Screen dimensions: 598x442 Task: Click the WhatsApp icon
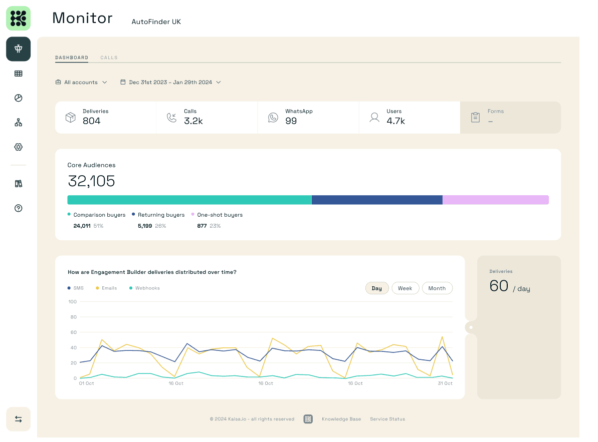(273, 117)
